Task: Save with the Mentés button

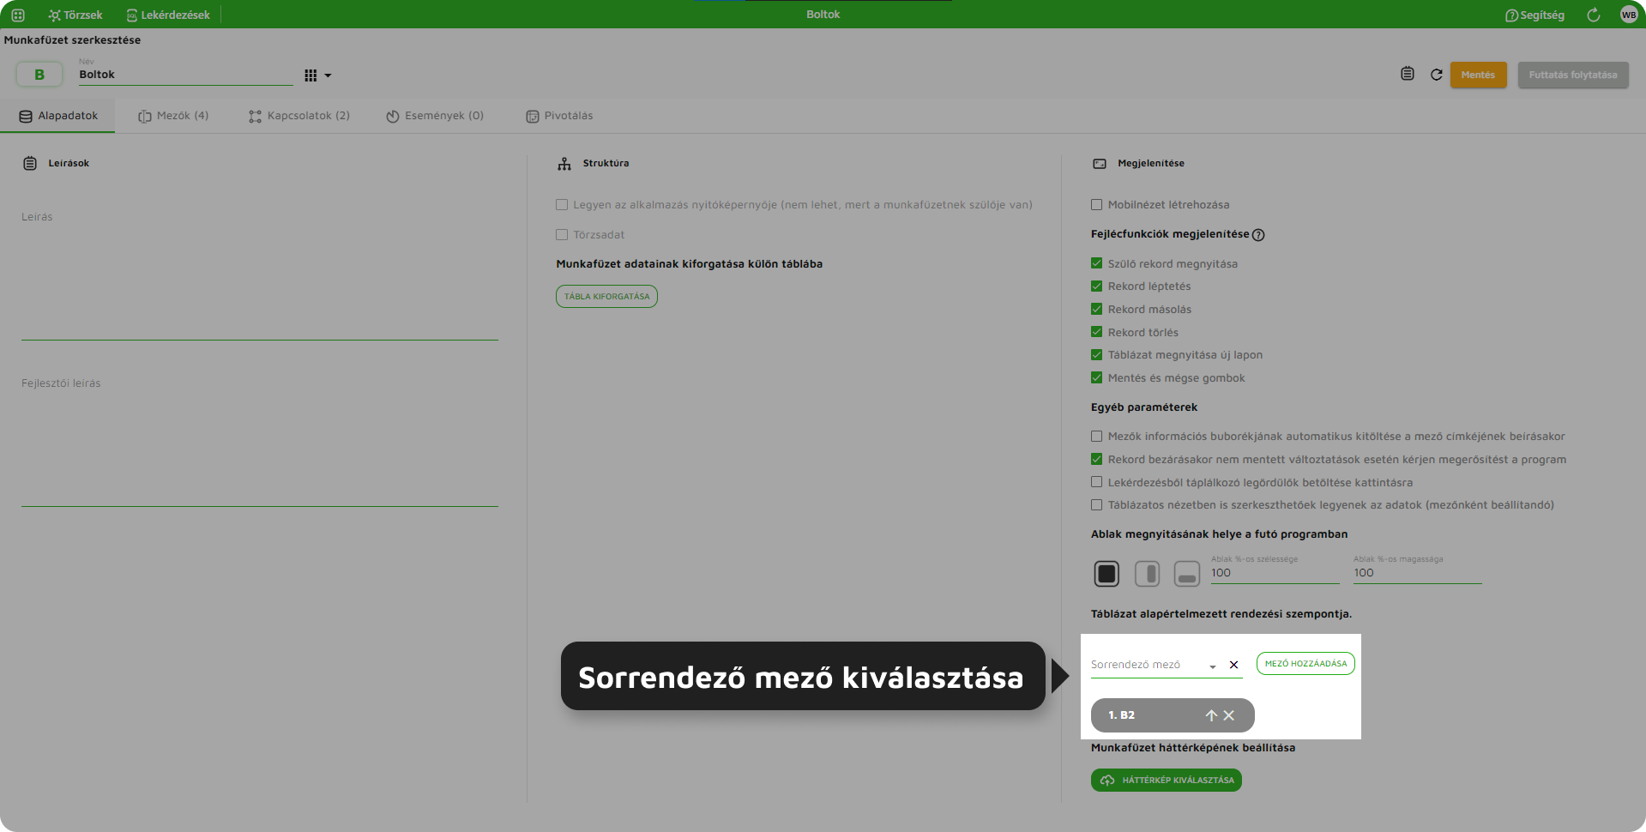Action: (x=1478, y=75)
